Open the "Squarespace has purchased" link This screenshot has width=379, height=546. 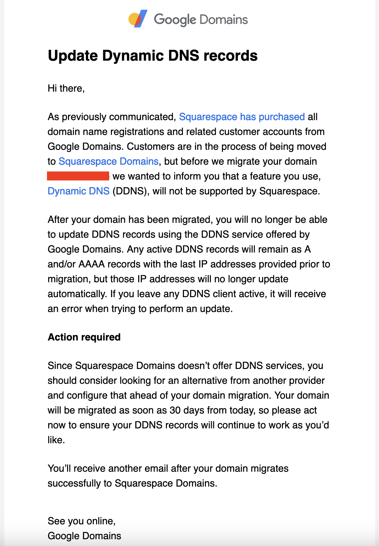[242, 117]
